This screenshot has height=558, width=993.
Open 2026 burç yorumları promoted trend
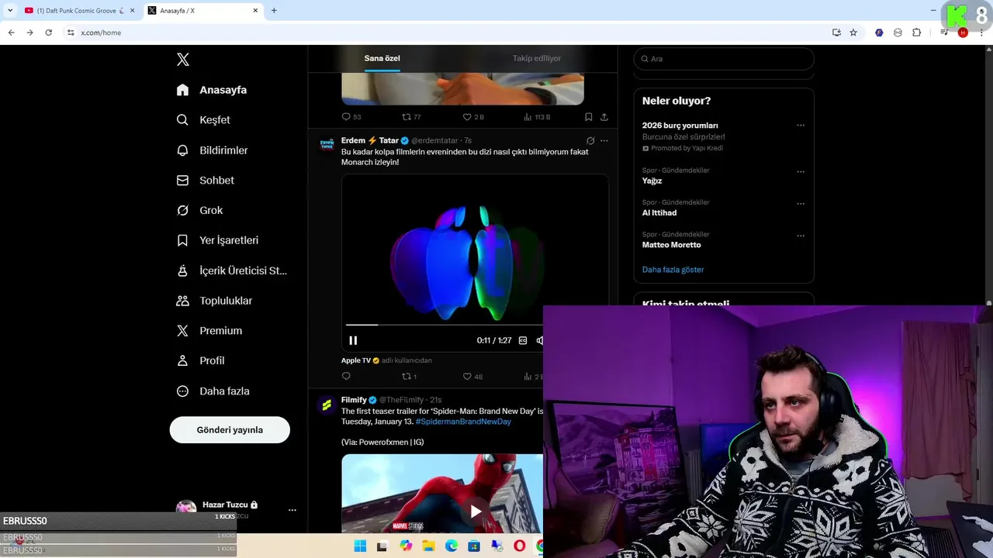680,126
